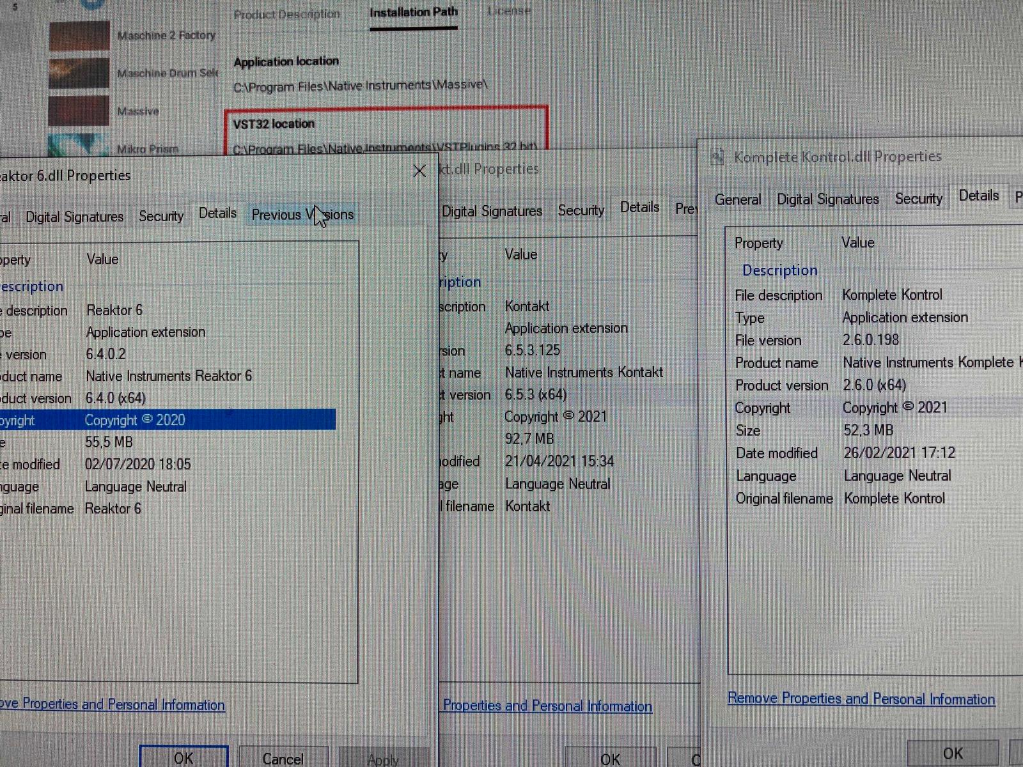Image resolution: width=1023 pixels, height=767 pixels.
Task: Click Value column header in Kontakt.dll Properties
Action: (x=520, y=254)
